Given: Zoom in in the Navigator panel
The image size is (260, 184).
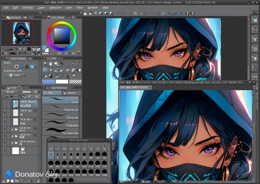Looking at the screenshot, I should tap(25, 49).
